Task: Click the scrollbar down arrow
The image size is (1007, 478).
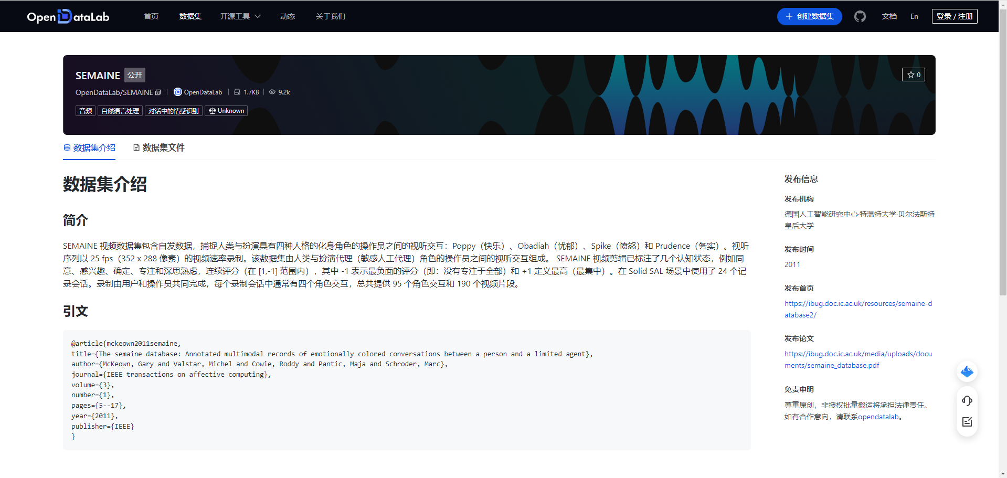Action: point(1003,474)
